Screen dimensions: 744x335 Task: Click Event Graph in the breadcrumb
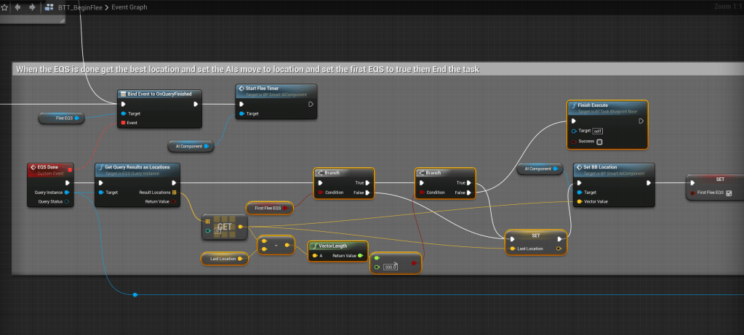(129, 7)
